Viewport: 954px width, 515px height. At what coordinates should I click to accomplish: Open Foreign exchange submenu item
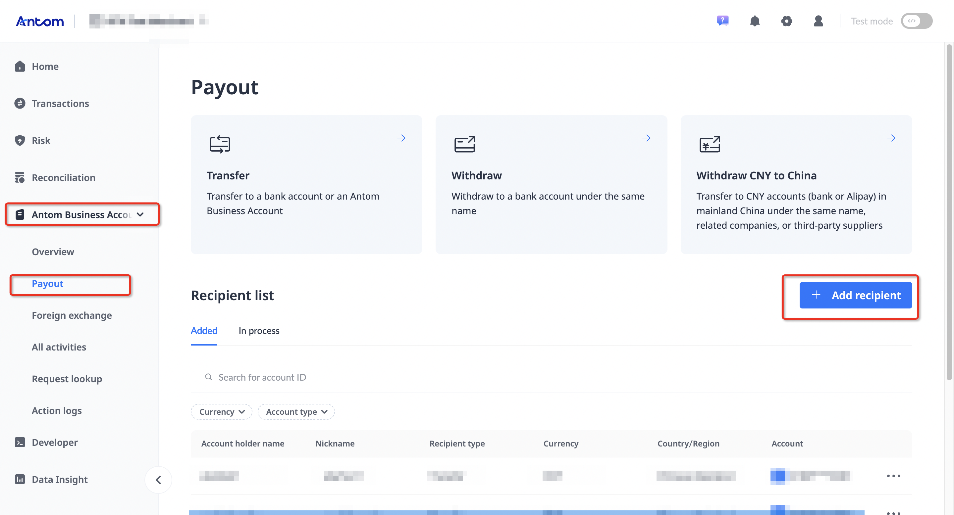point(72,315)
